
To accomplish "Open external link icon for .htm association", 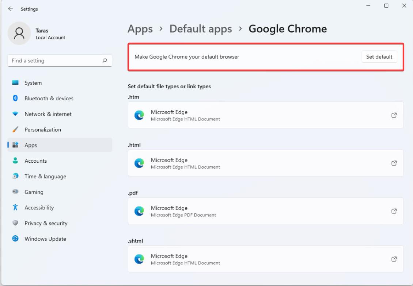I will (x=394, y=115).
